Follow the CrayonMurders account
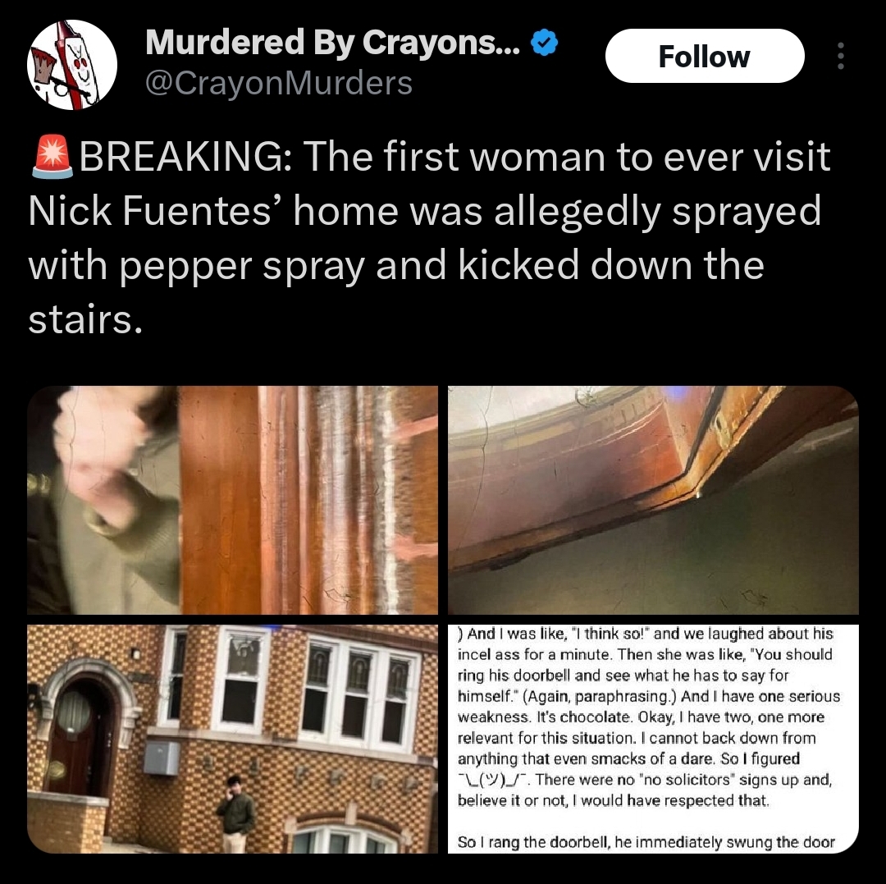The image size is (886, 884). pos(704,56)
